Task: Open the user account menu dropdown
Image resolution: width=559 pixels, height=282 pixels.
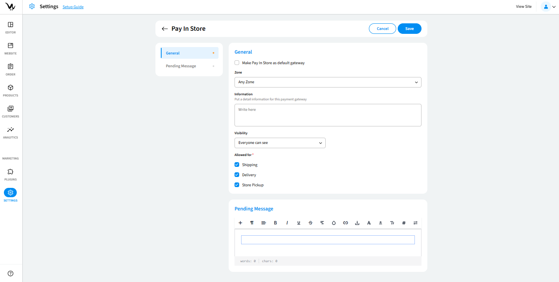Action: tap(548, 7)
